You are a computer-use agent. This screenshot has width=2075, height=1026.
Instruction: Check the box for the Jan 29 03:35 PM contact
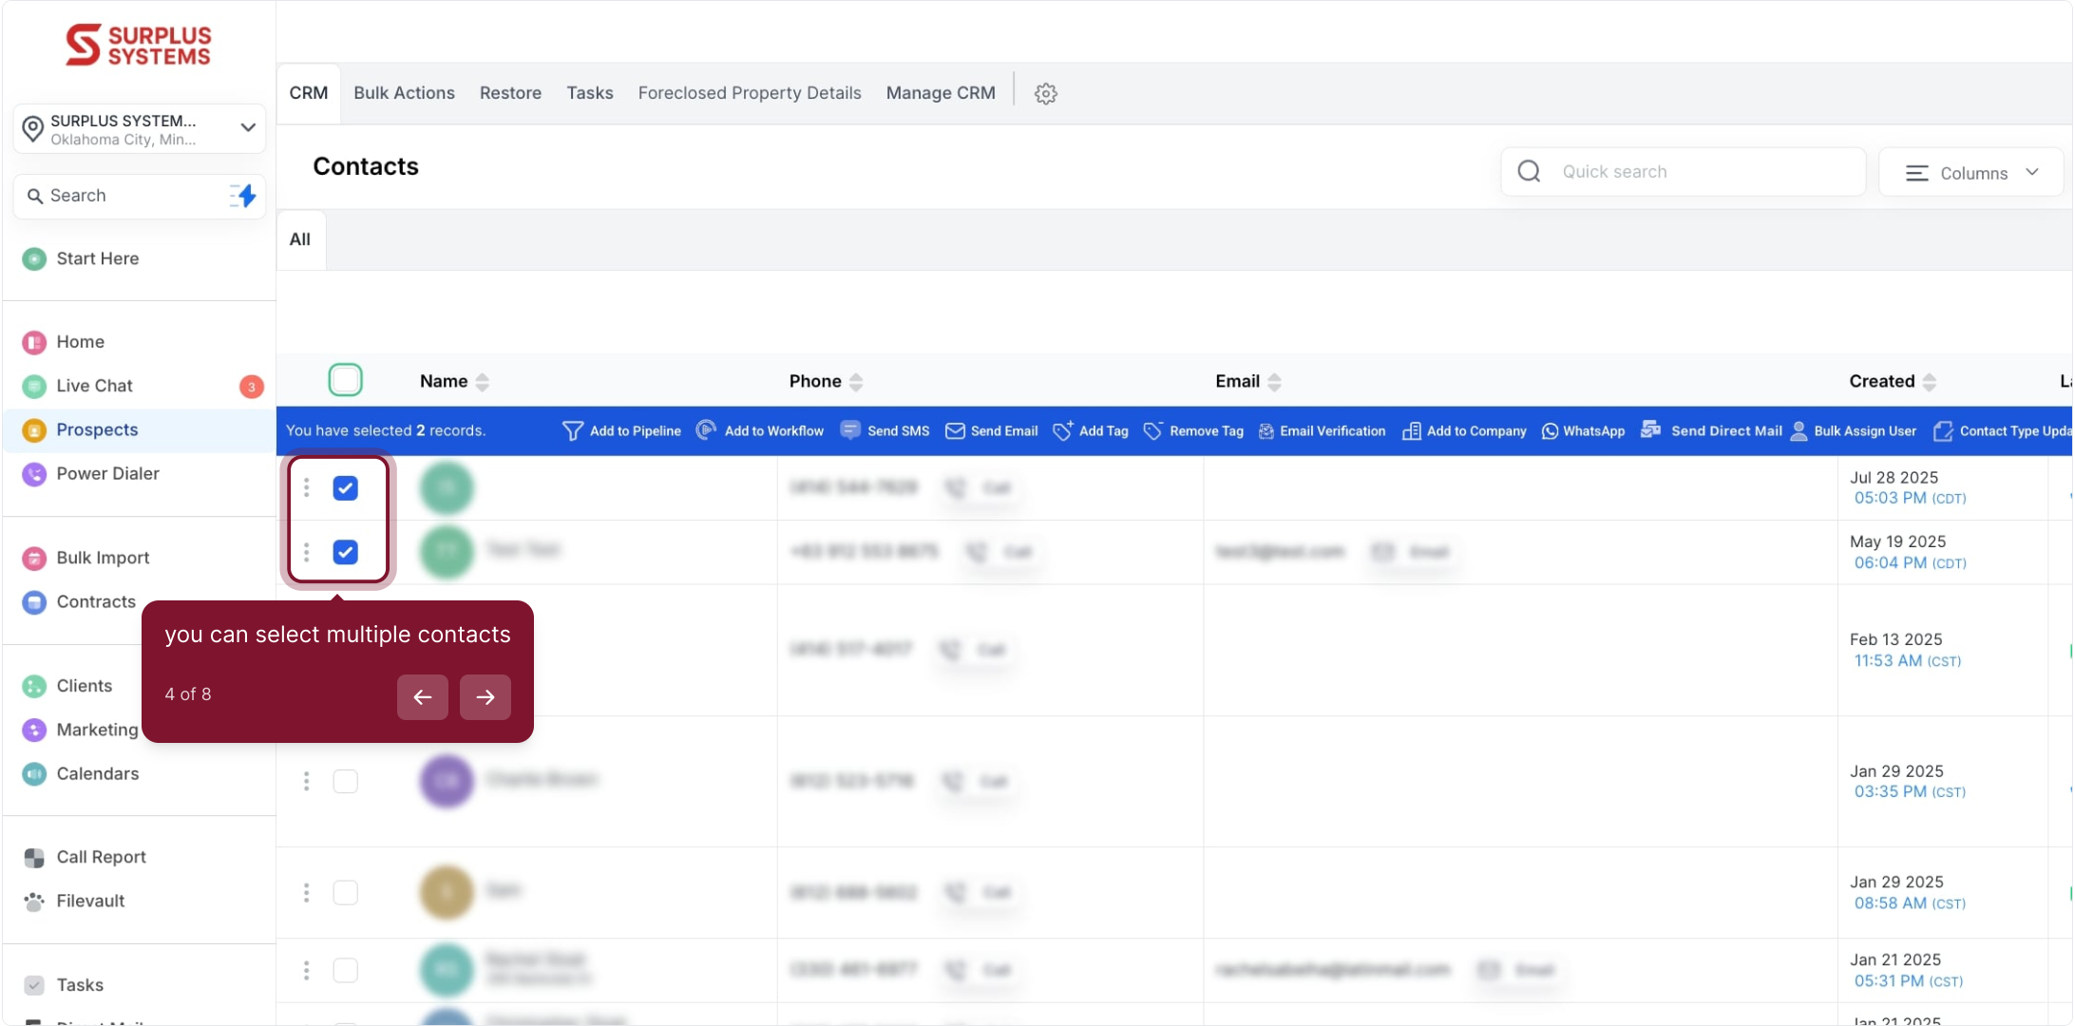[x=345, y=781]
